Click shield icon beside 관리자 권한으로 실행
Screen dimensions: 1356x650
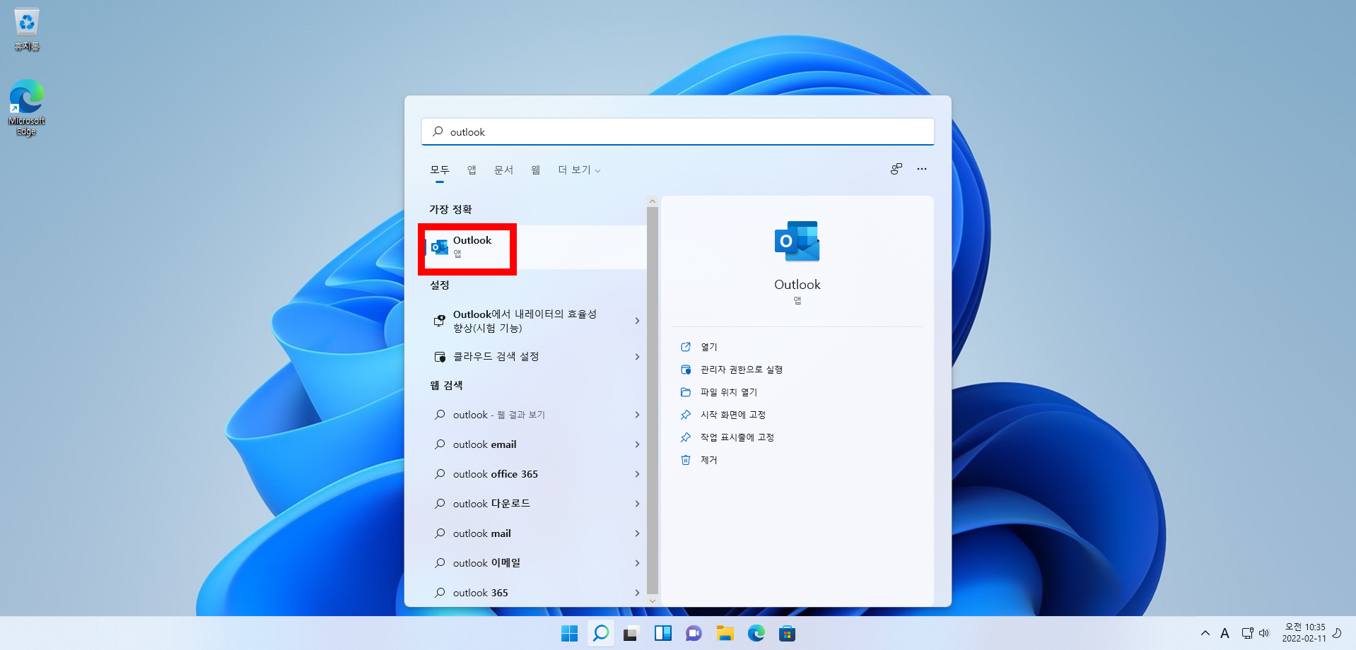[685, 370]
